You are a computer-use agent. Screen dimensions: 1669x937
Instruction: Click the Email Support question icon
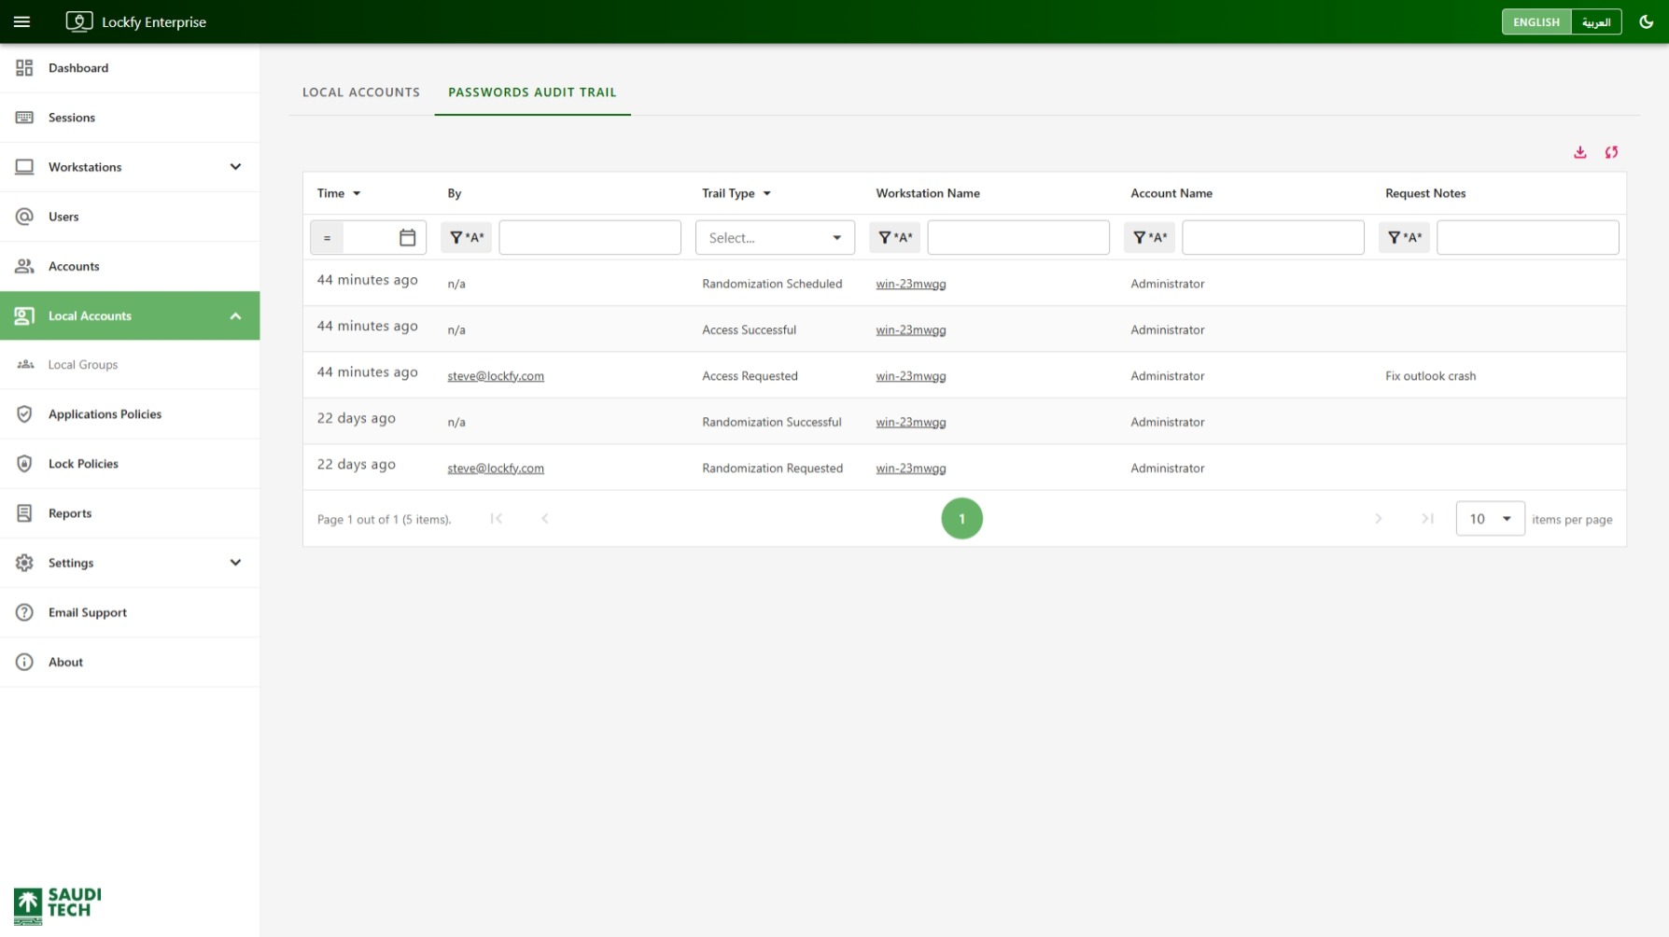click(x=24, y=612)
